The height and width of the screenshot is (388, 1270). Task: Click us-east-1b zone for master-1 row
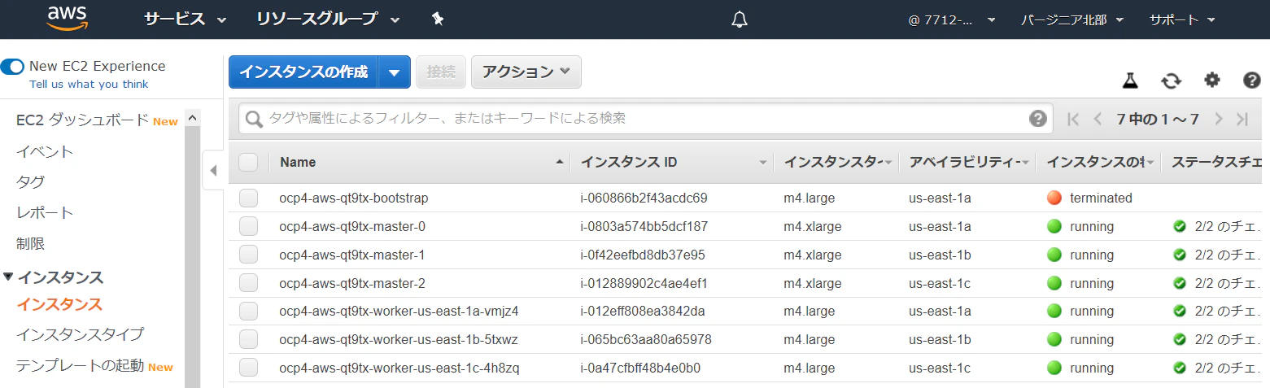point(940,255)
